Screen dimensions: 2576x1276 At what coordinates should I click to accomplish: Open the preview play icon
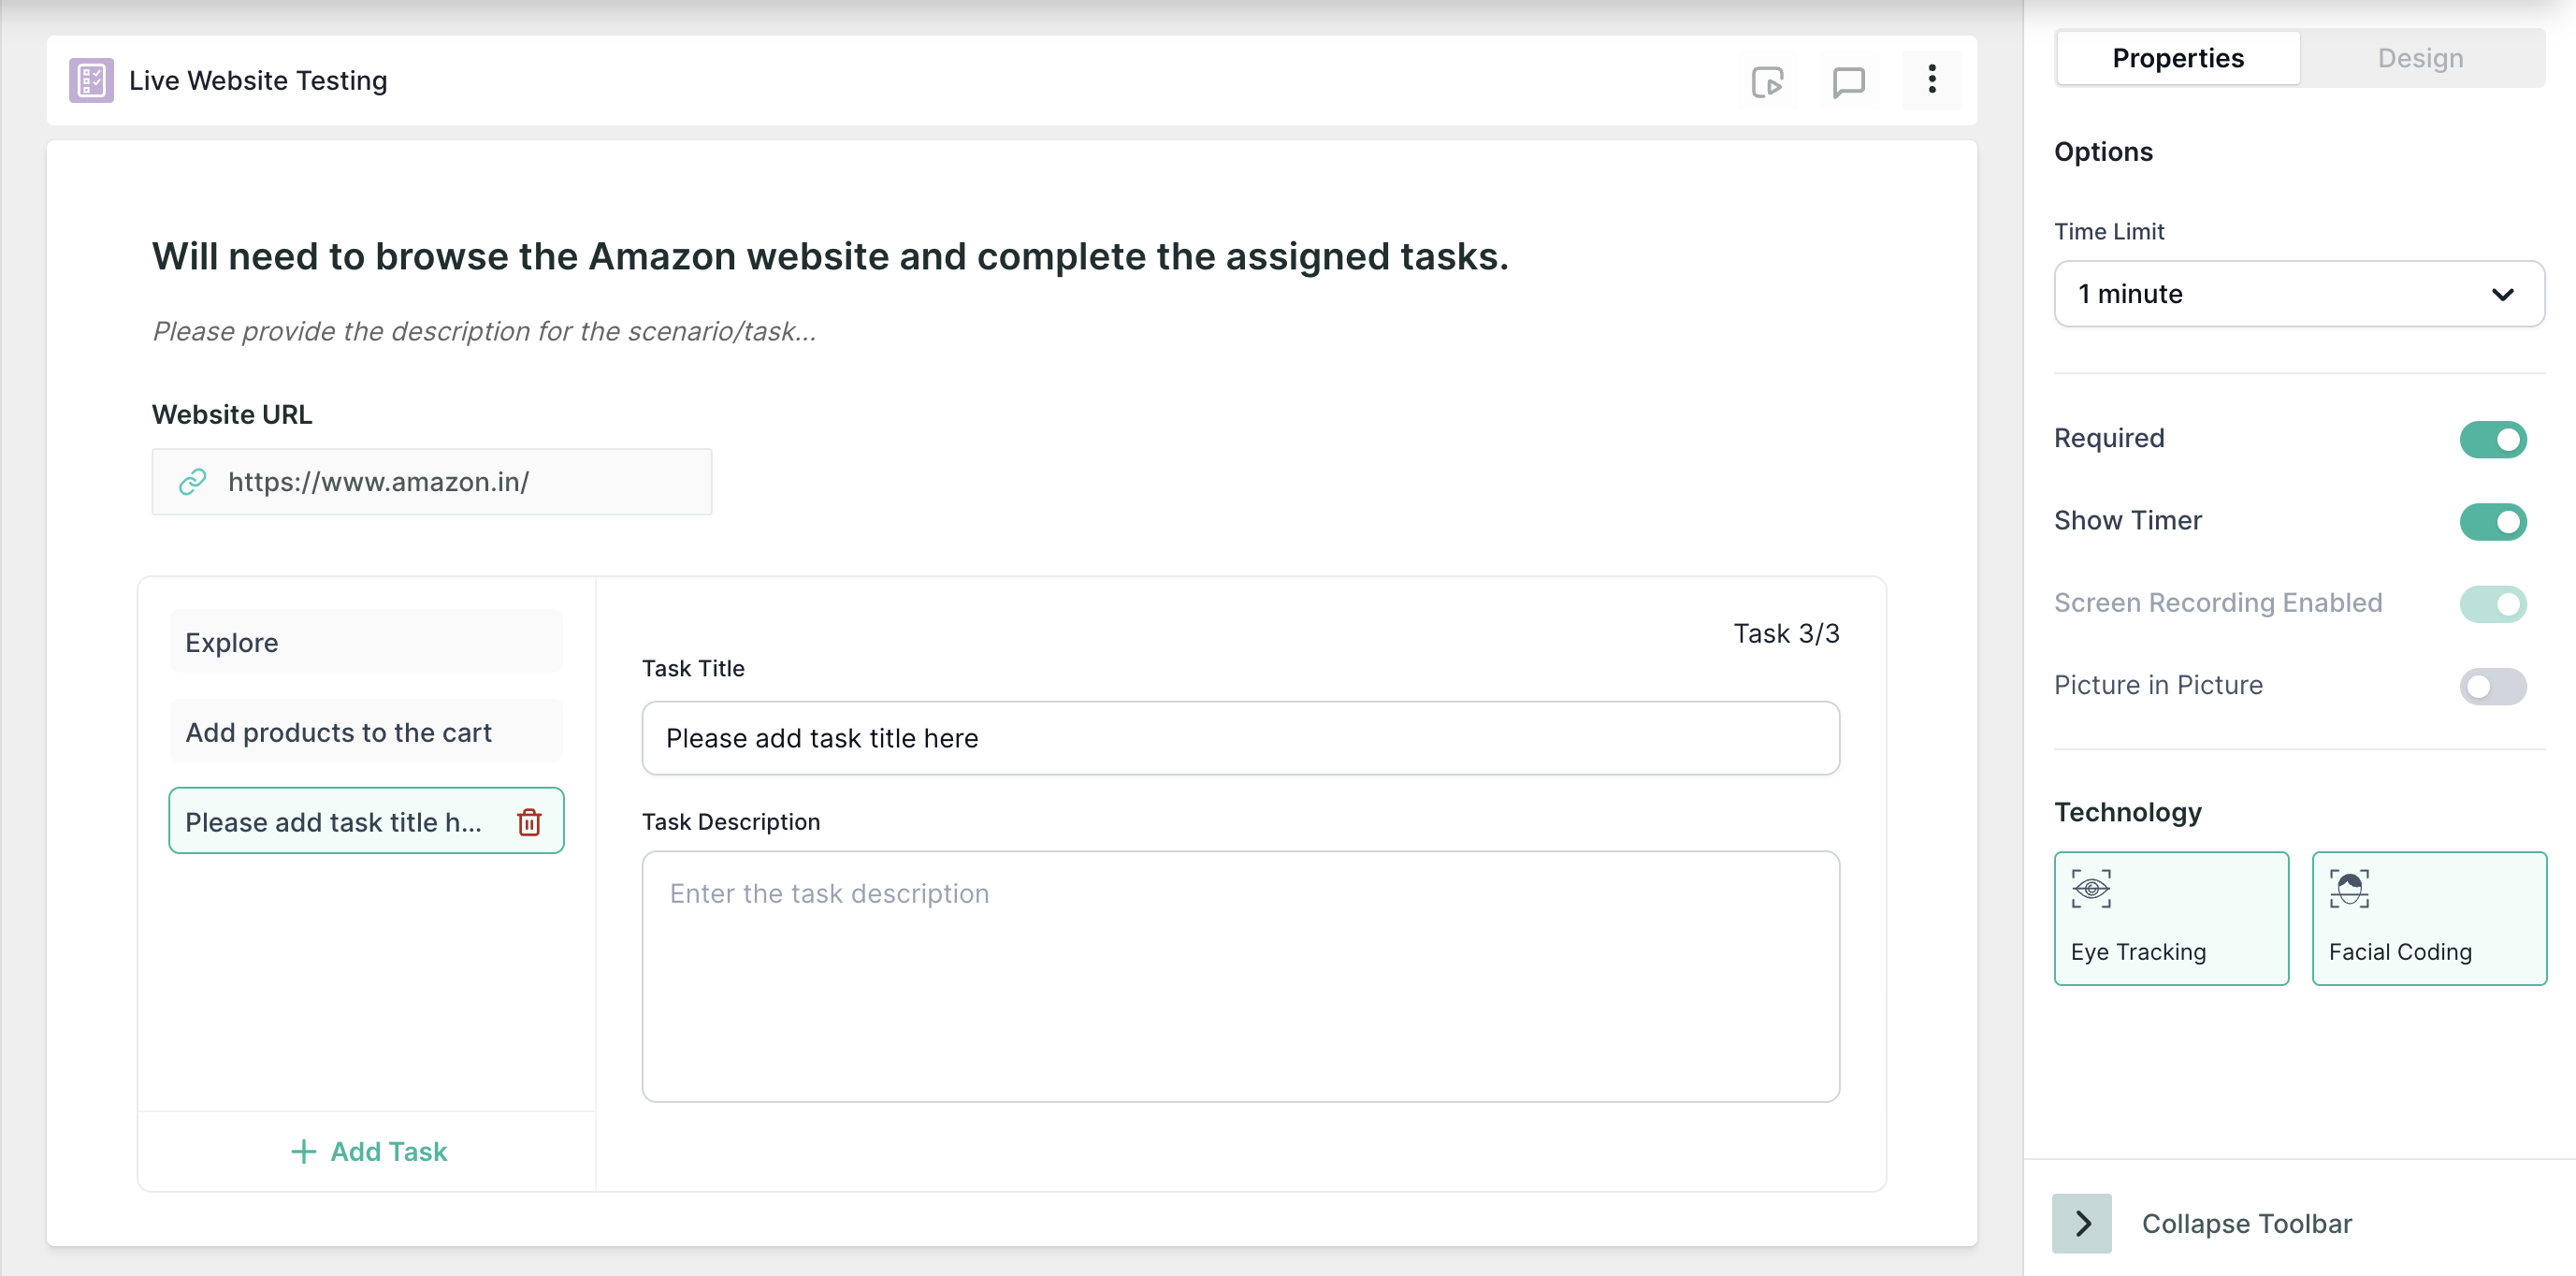coord(1767,81)
